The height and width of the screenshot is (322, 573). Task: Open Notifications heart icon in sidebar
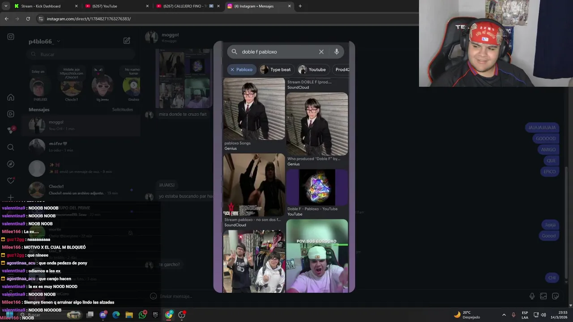[11, 181]
